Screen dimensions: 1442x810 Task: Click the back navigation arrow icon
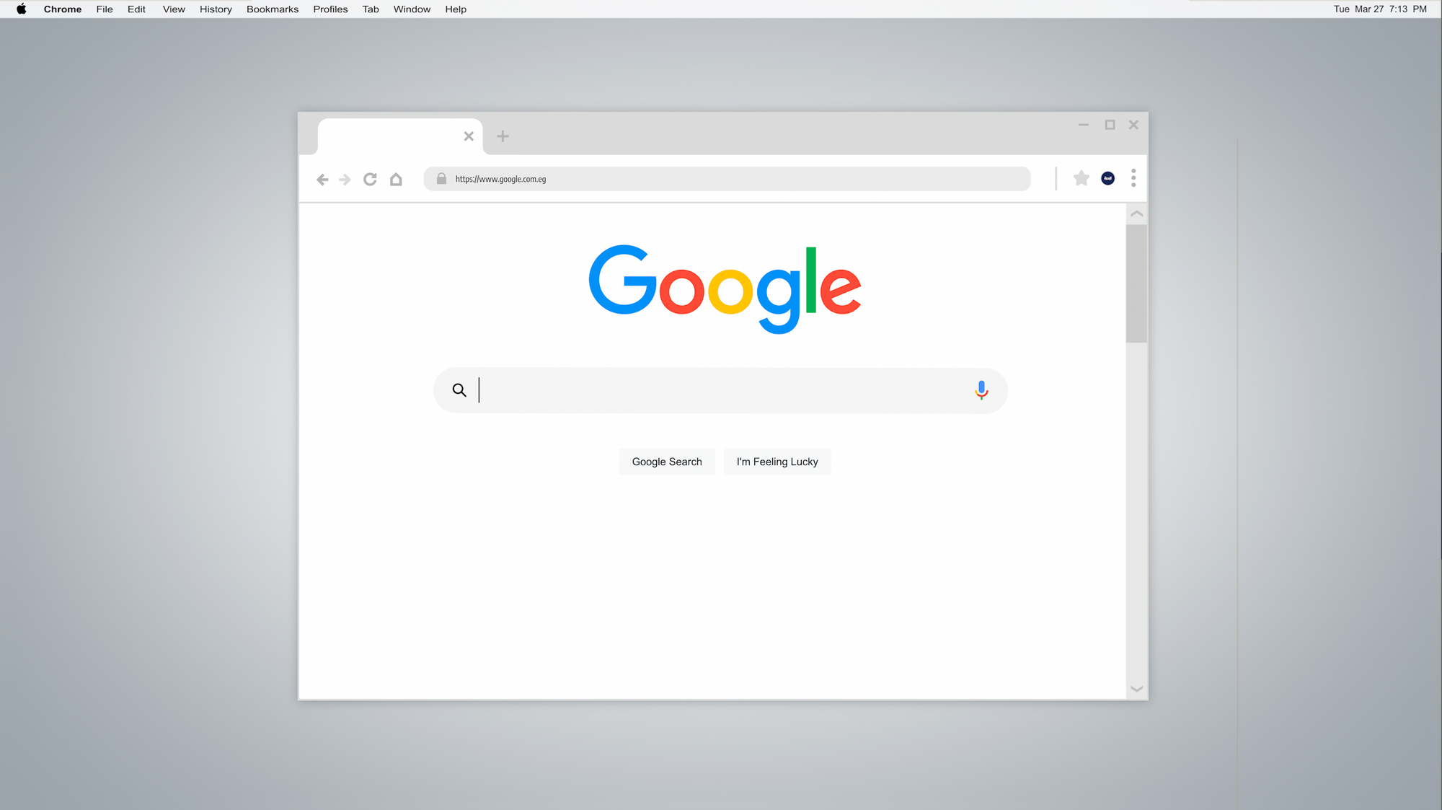[323, 178]
